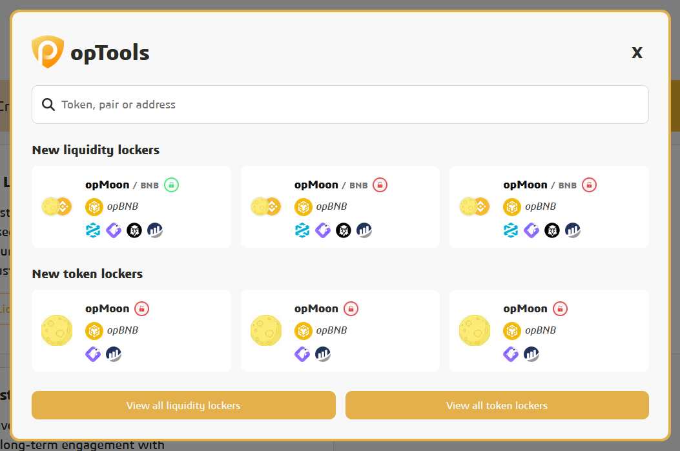Open the bar chart icon on green-lock opMoon/BNB card
This screenshot has width=680, height=451.
pos(155,230)
